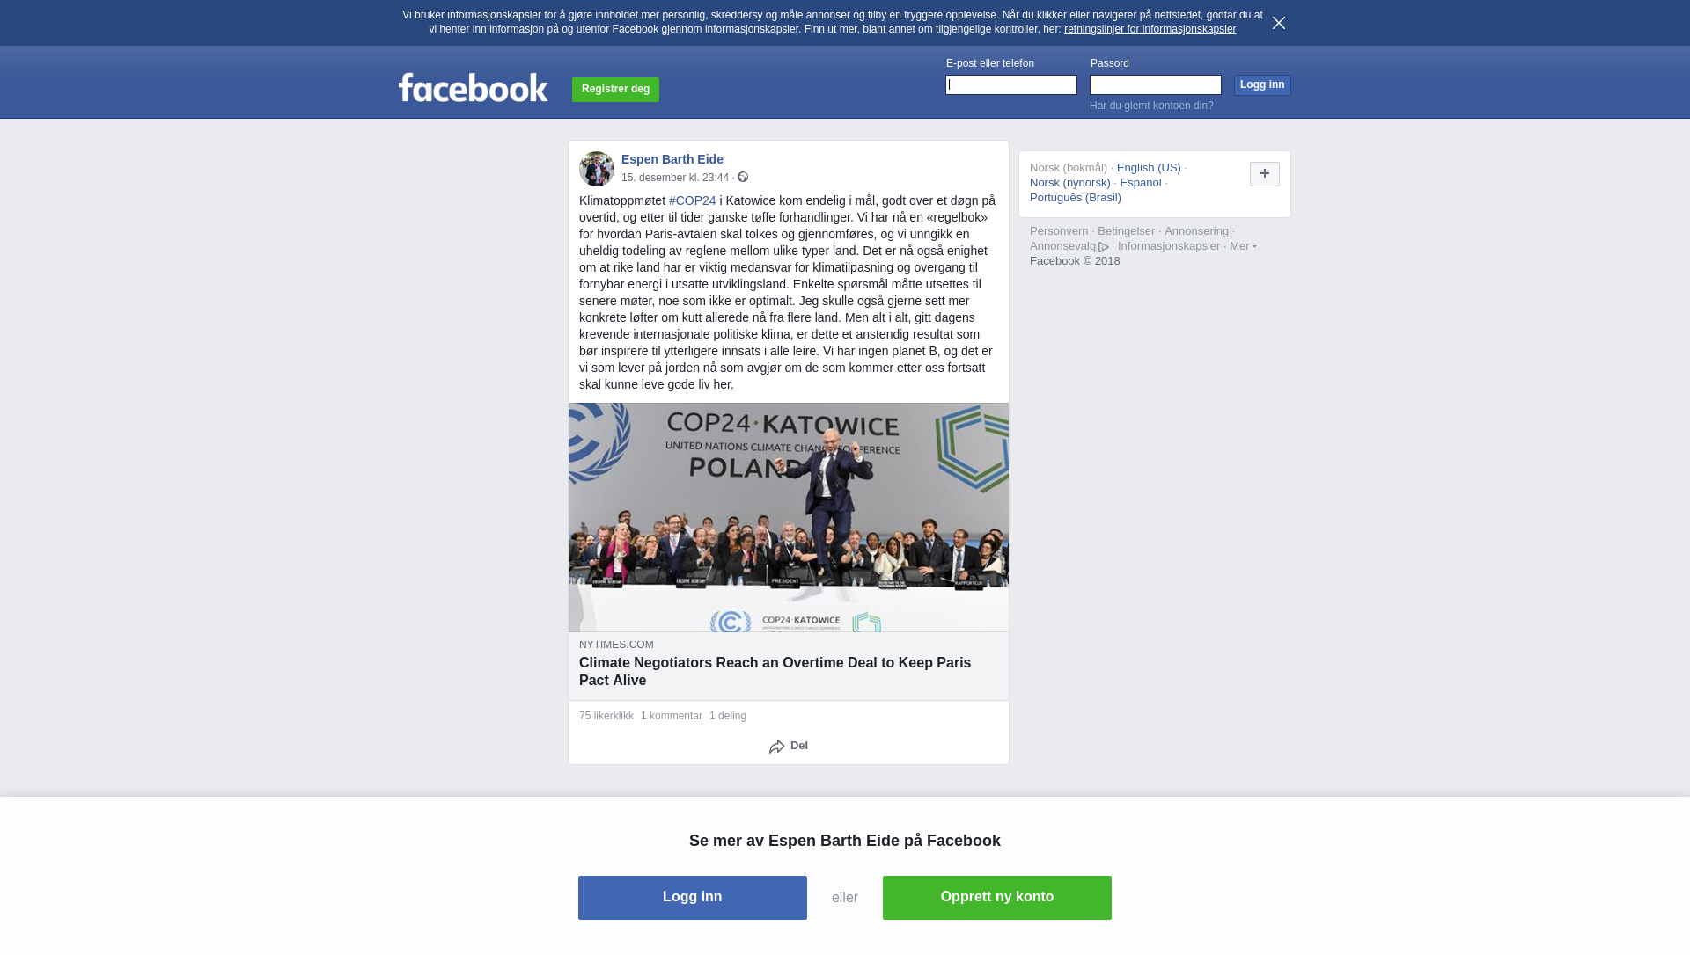
Task: Open the retningslinjer for informasjonskapsler link
Action: tap(1150, 29)
